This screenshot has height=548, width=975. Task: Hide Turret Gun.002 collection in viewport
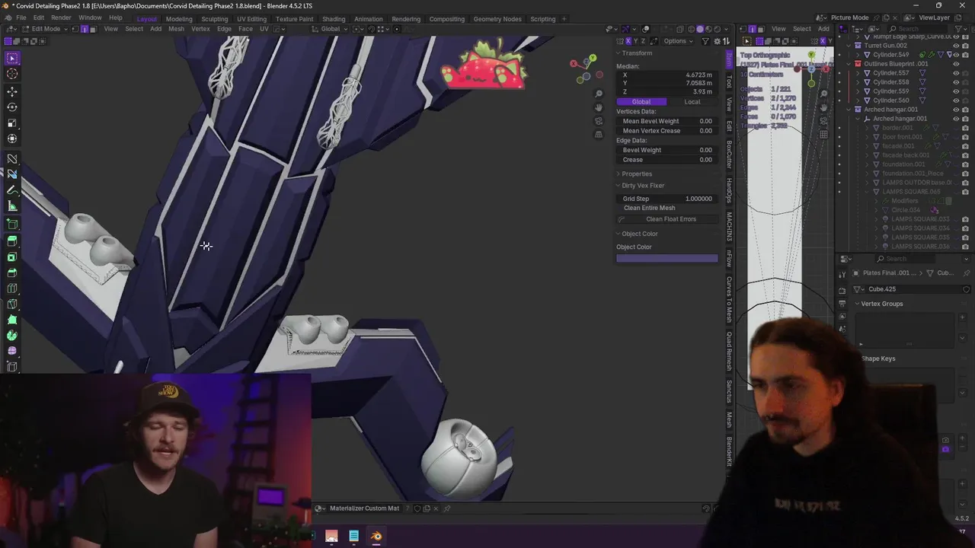click(956, 46)
